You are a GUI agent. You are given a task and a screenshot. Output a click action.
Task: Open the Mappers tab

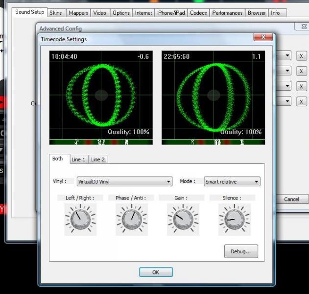pos(78,13)
